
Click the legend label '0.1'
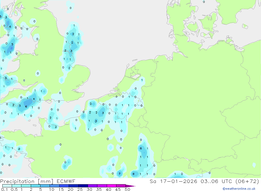point(4,189)
